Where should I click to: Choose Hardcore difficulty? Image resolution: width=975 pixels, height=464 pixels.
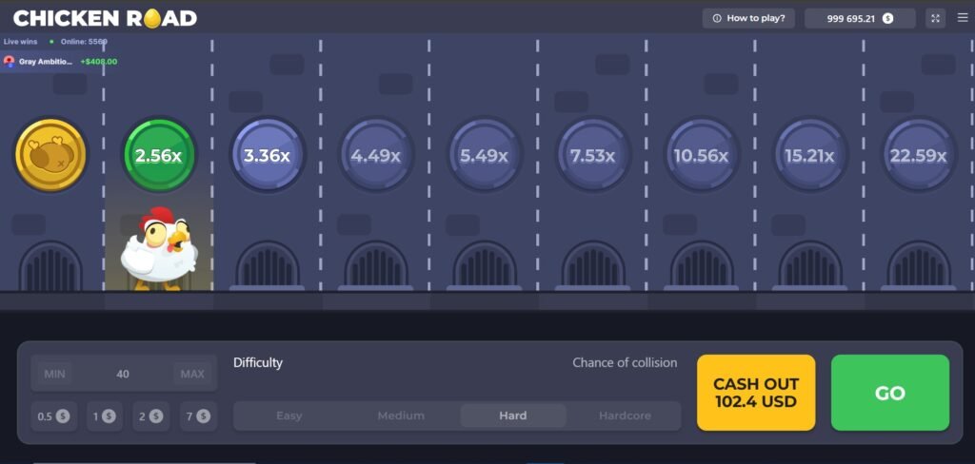coord(625,416)
